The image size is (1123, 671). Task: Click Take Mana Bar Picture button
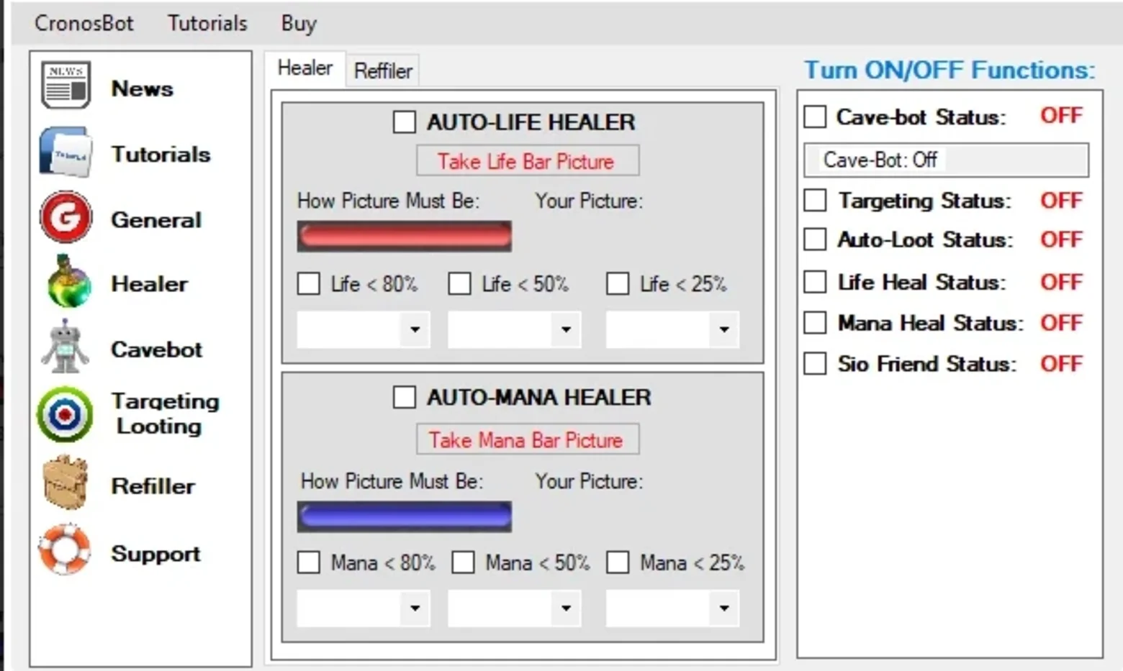pyautogui.click(x=527, y=439)
